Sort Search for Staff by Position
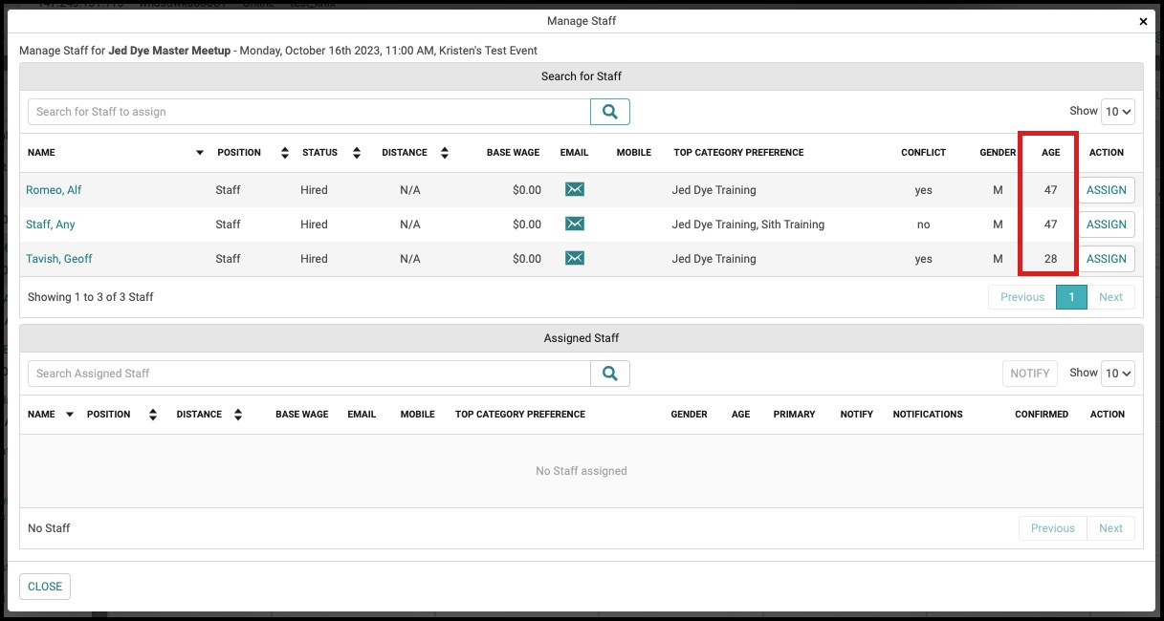Viewport: 1164px width, 621px height. (284, 153)
